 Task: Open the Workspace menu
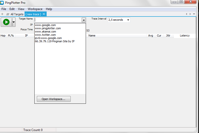click(x=35, y=9)
